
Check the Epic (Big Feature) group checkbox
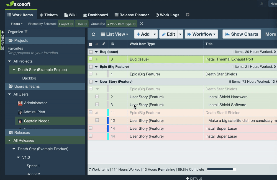[91, 67]
